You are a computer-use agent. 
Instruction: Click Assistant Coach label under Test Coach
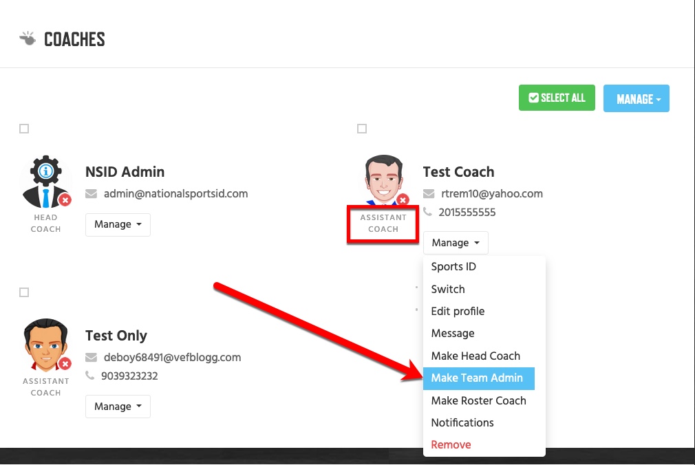(x=383, y=224)
